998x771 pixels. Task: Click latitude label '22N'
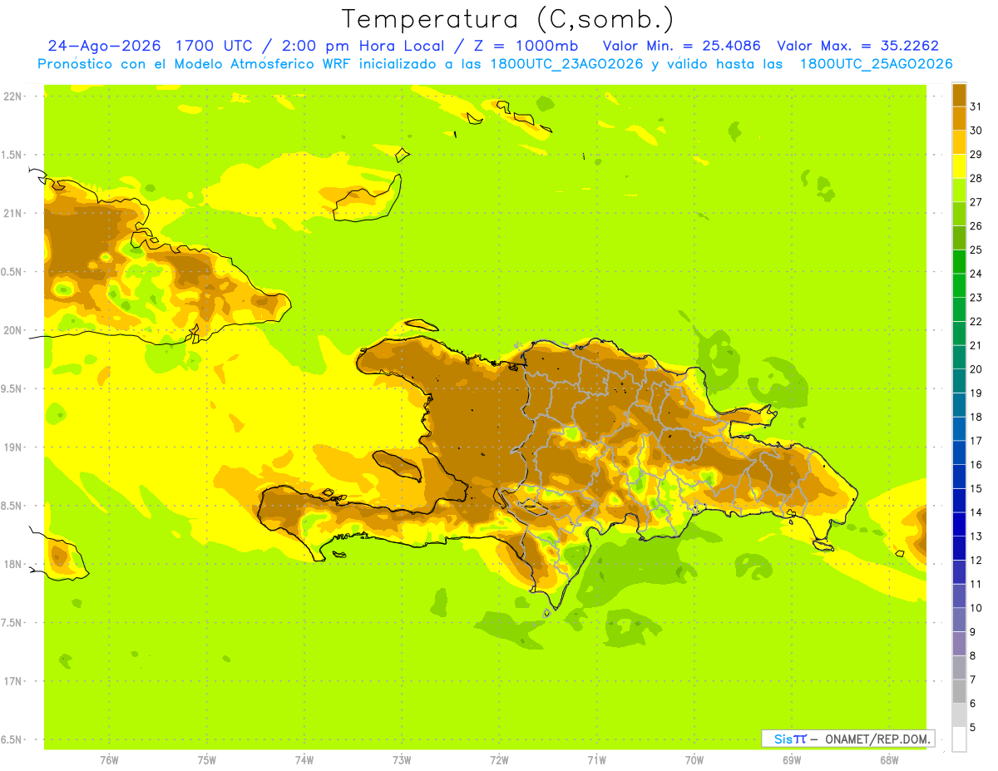click(x=12, y=96)
